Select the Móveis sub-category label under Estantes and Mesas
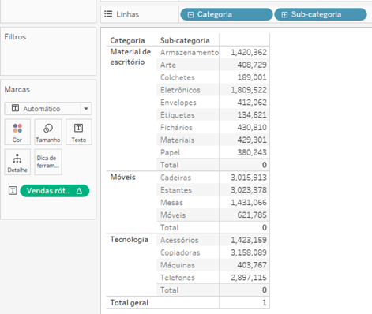Viewport: 372px width, 314px height. (x=173, y=215)
